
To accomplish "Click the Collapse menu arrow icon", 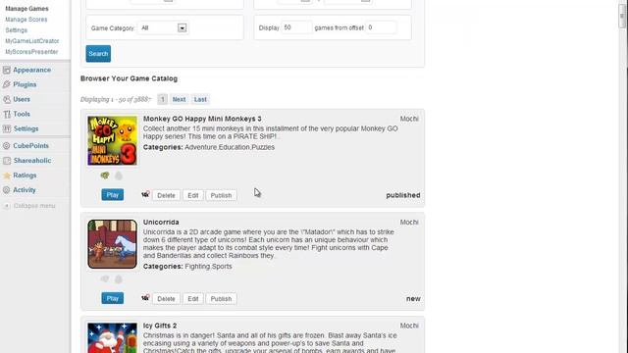I will (x=7, y=206).
